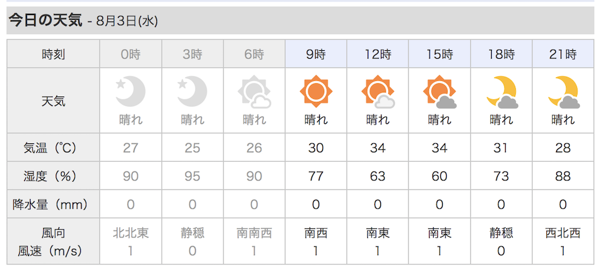Click the 15時 sun with grey cloud icon
This screenshot has width=599, height=268.
440,92
